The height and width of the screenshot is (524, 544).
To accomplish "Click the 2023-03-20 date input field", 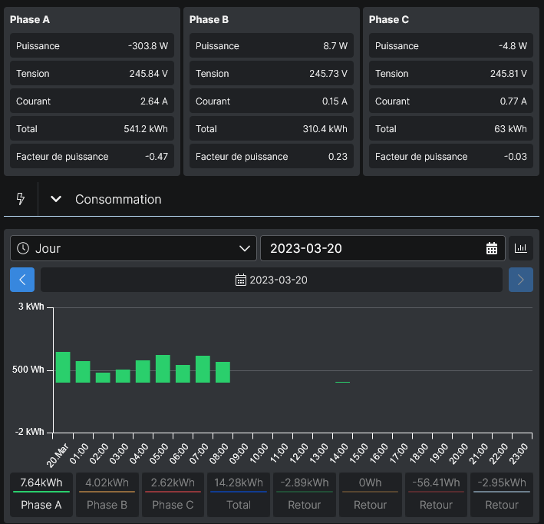I will [x=383, y=248].
